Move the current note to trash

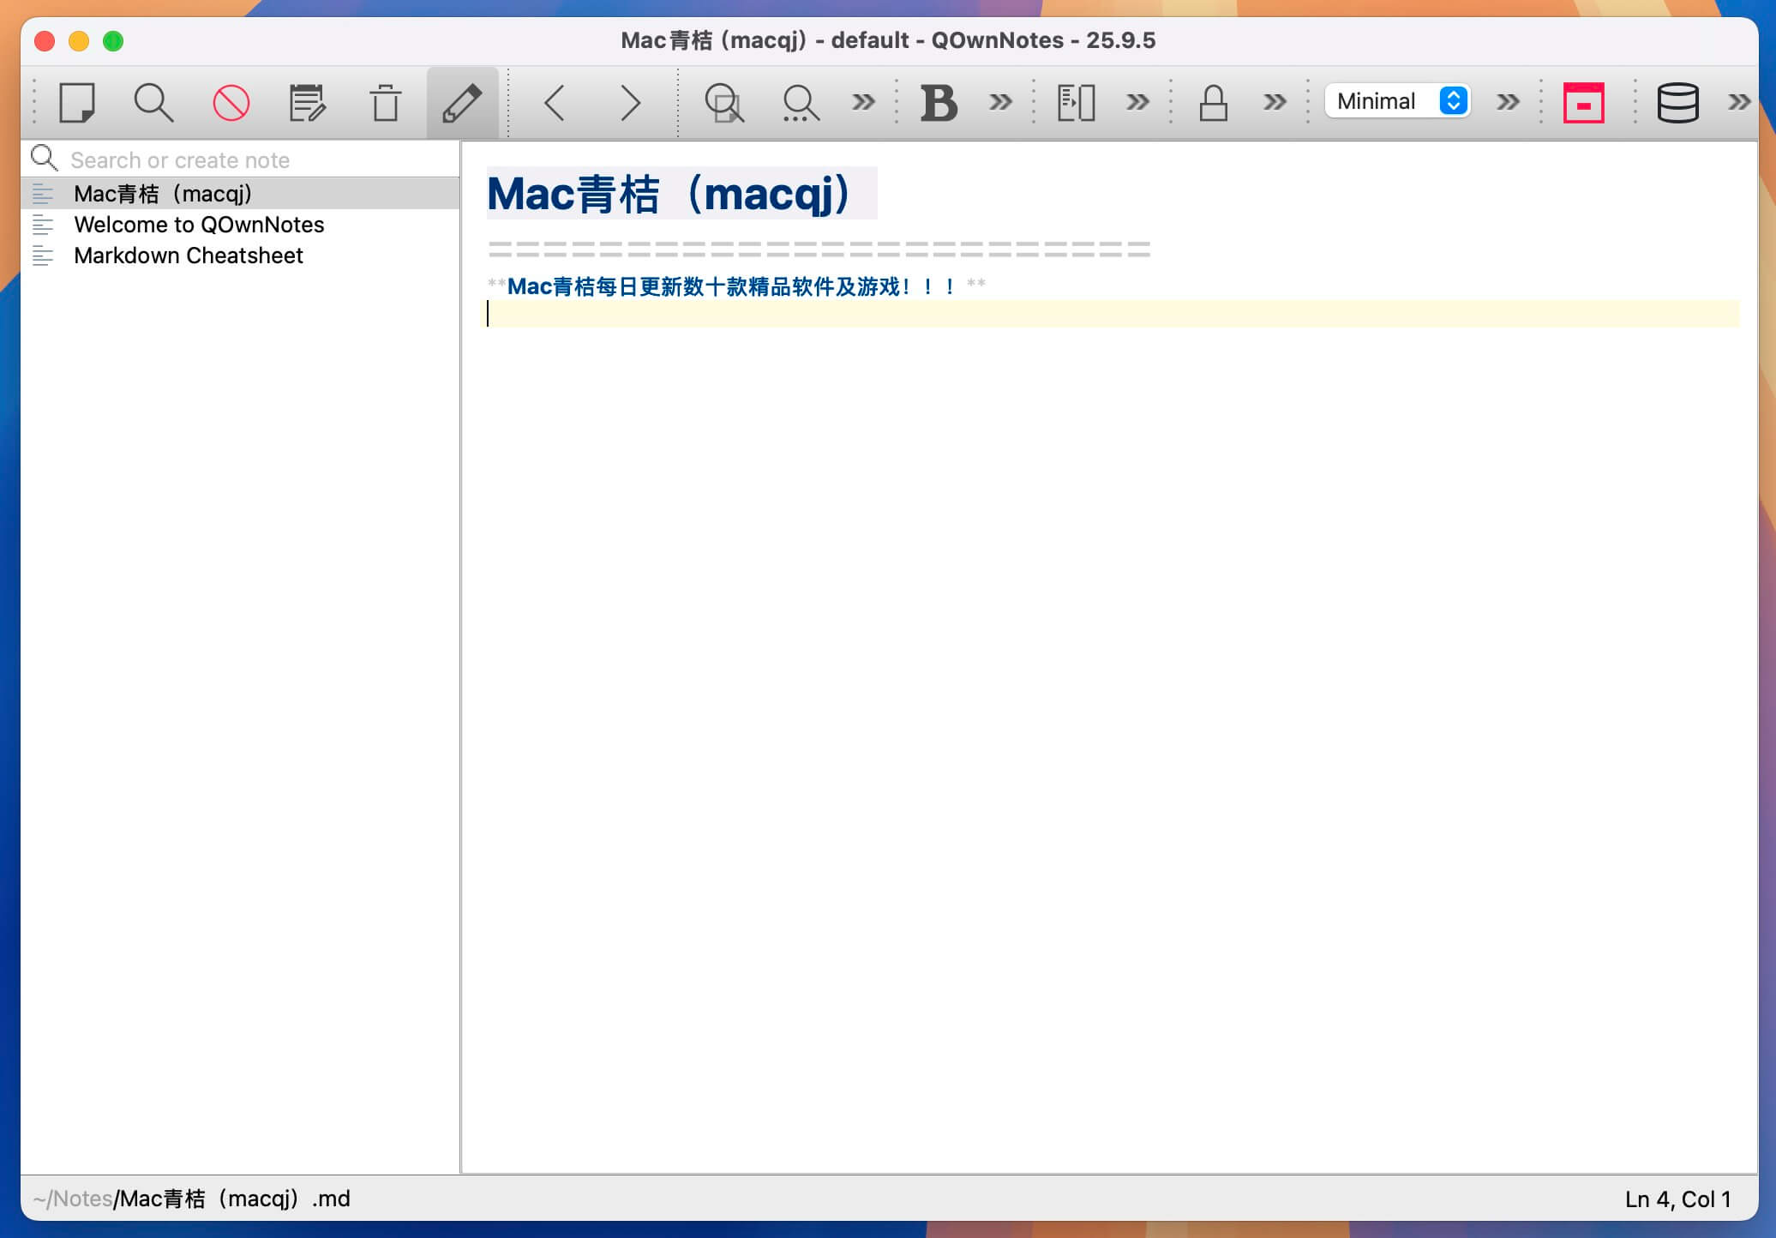385,102
